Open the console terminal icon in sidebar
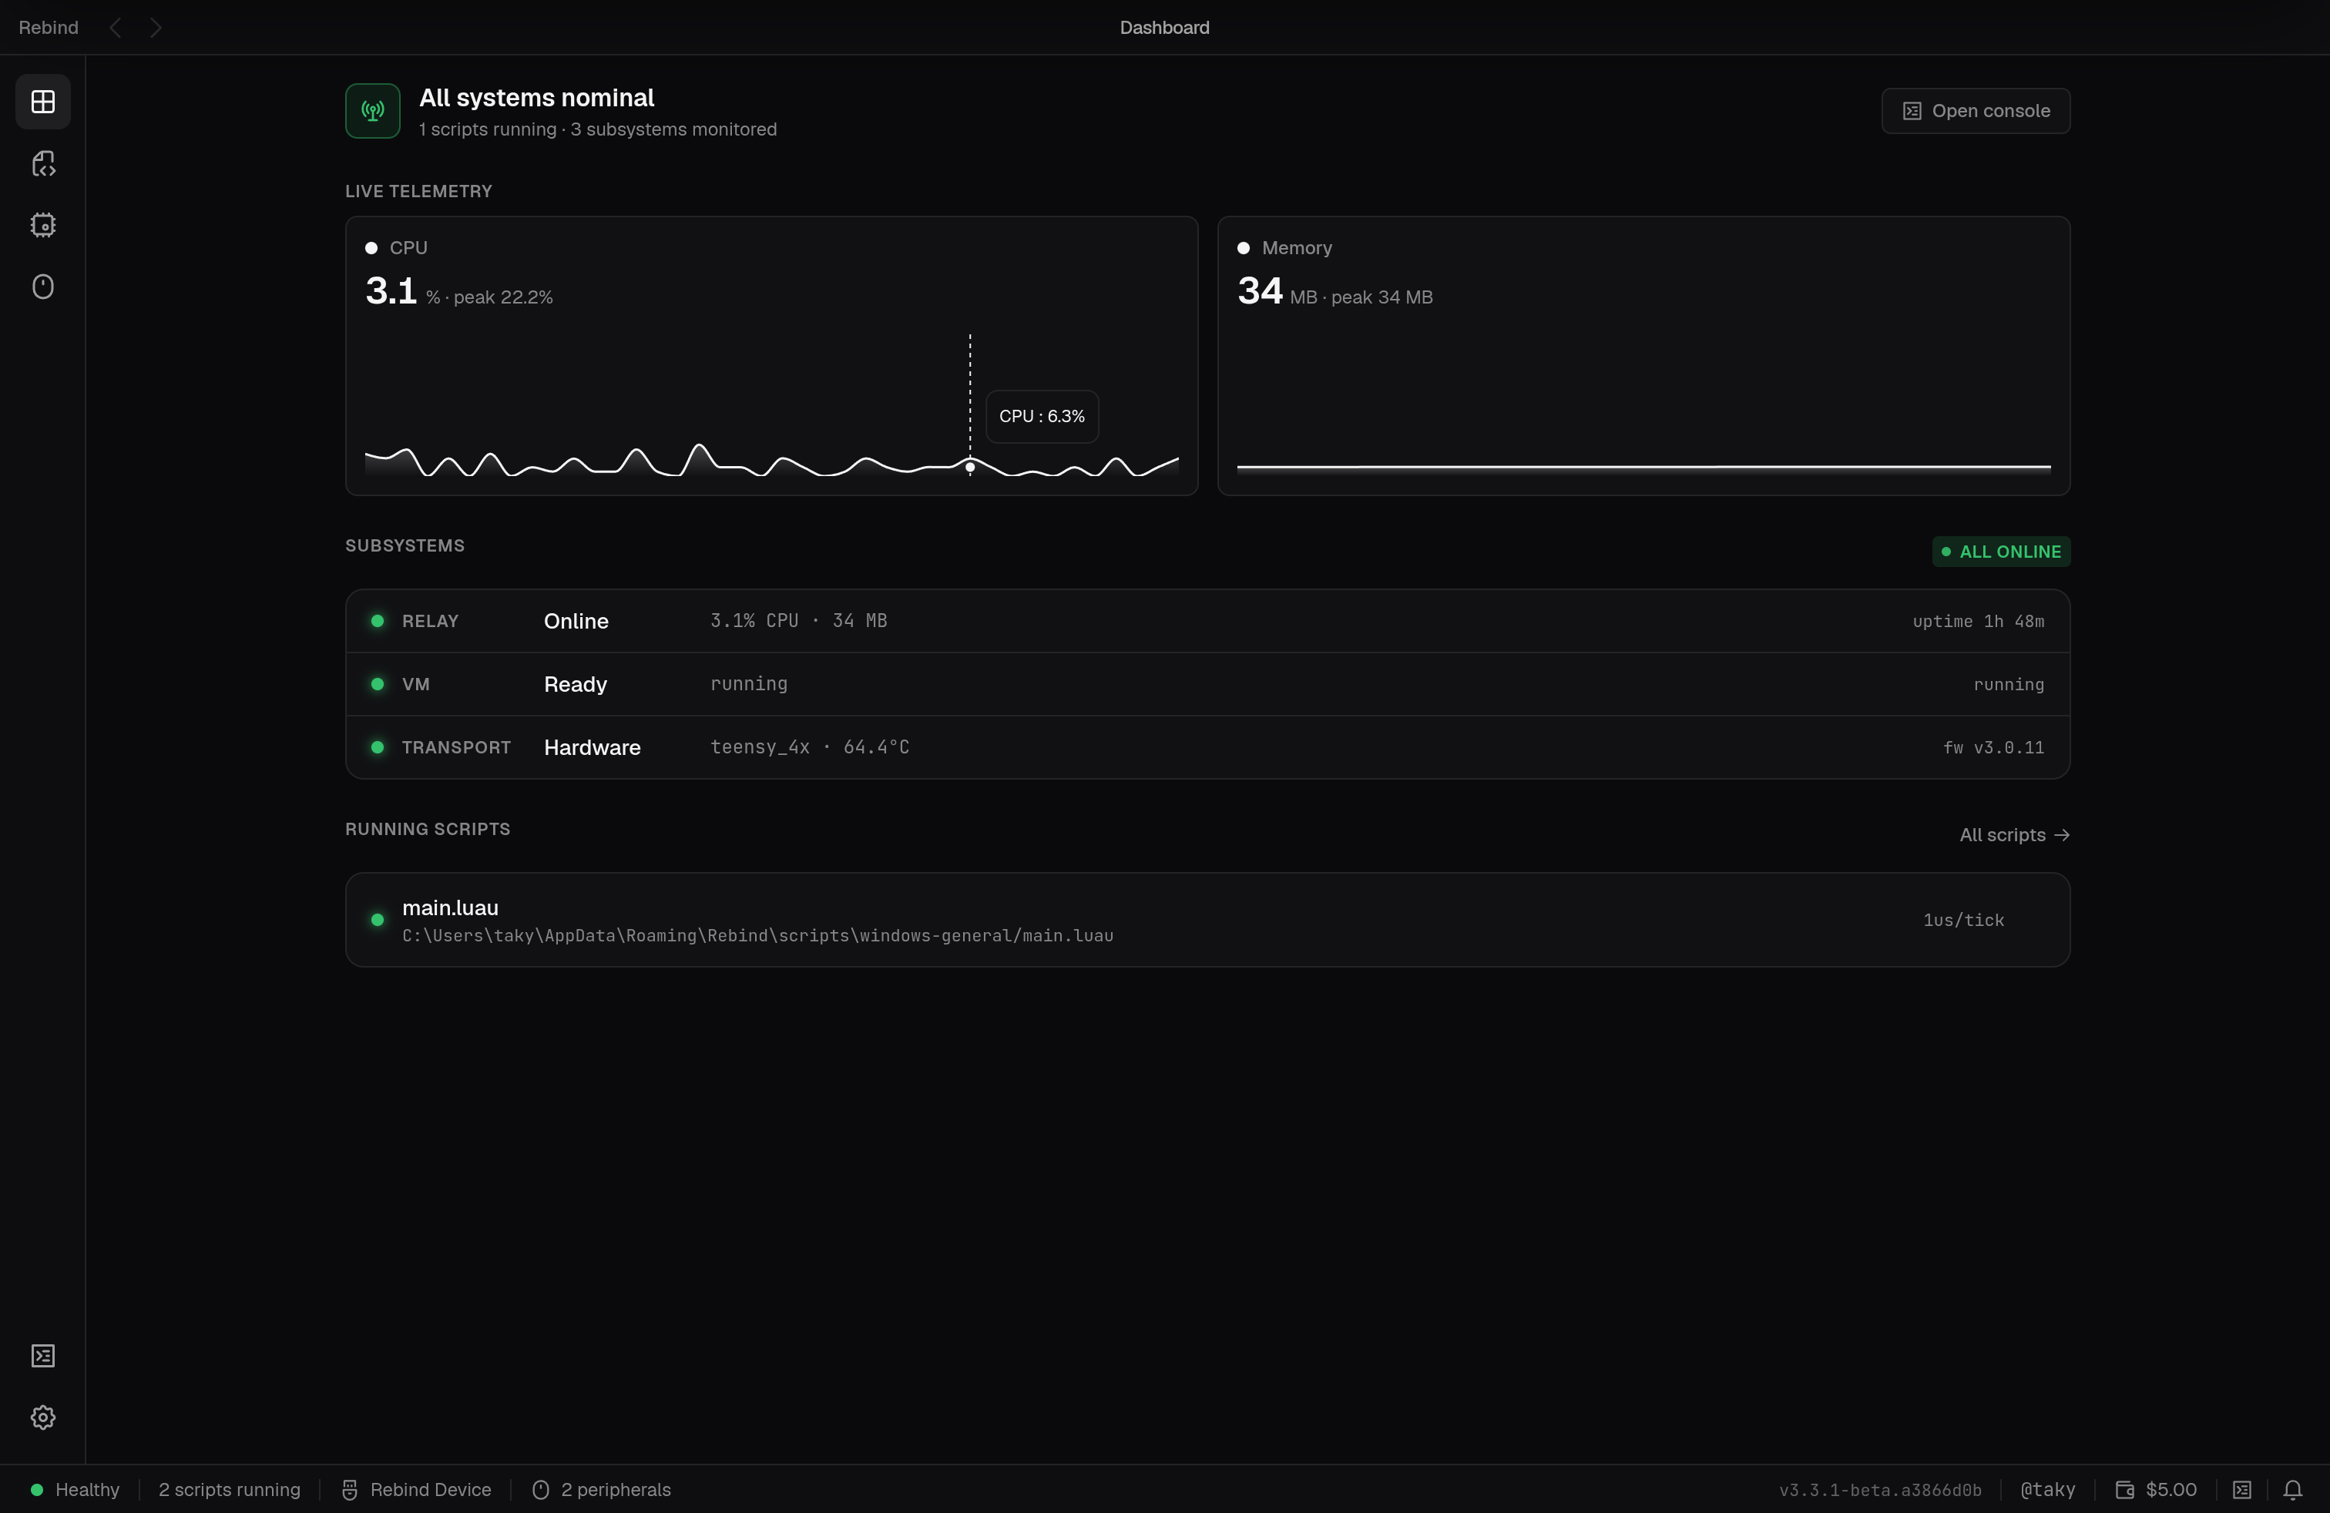 [x=43, y=1355]
